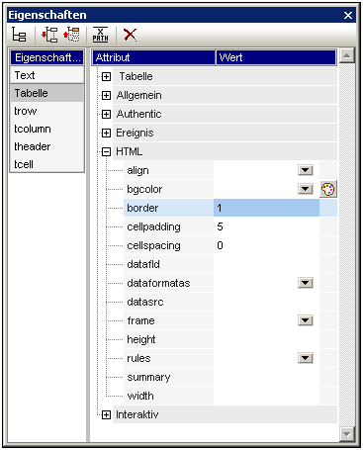Open the dataformatas dropdown
The height and width of the screenshot is (450, 363).
tap(306, 283)
